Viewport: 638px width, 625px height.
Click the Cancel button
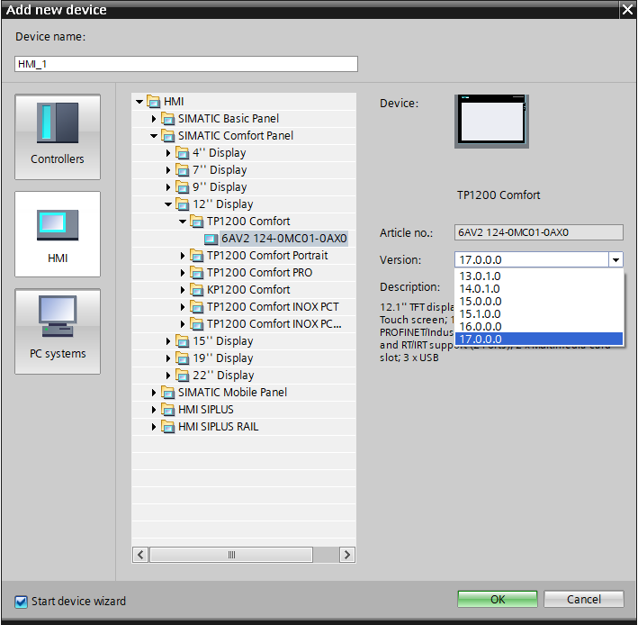click(583, 599)
